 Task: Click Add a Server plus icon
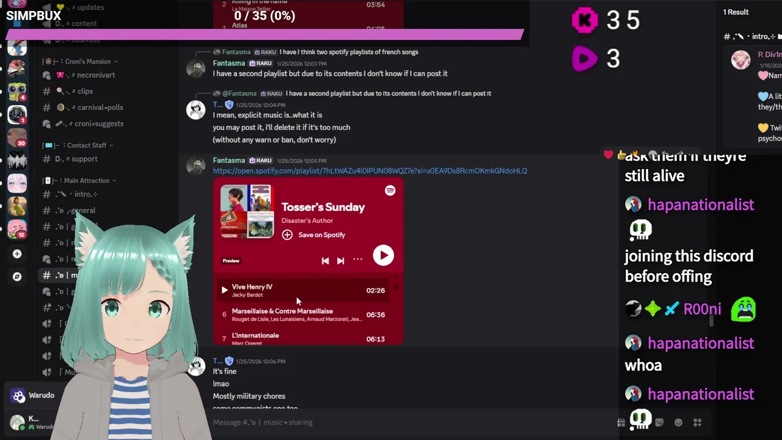(x=17, y=254)
